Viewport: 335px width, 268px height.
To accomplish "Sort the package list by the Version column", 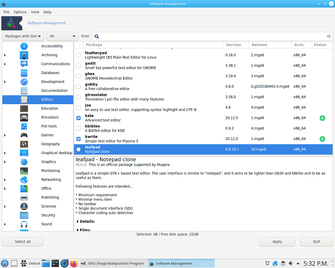I will [x=236, y=45].
